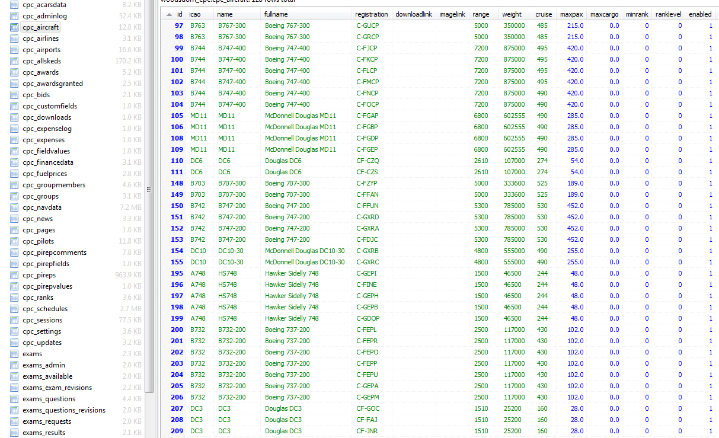Select cpc_expenselog in the table list

tap(47, 129)
